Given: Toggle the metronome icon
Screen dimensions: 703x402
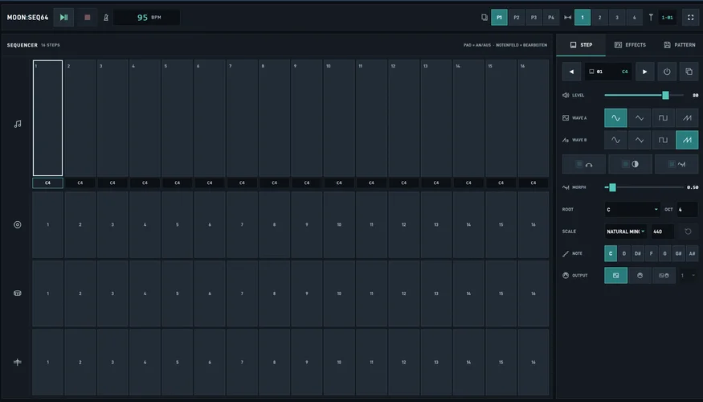Looking at the screenshot, I should pos(106,18).
